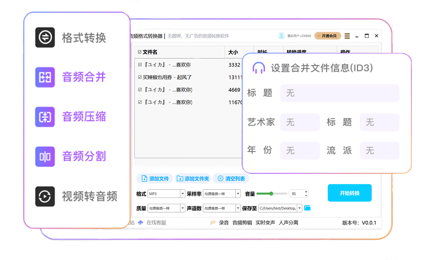Click the 艺术家 artist input field
The width and height of the screenshot is (423, 260).
300,122
